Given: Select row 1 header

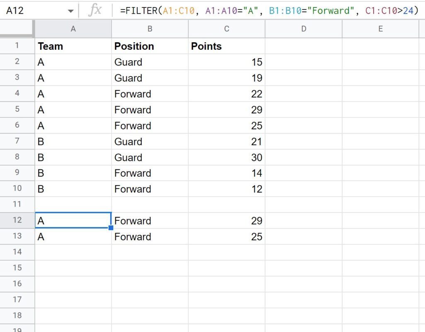Looking at the screenshot, I should click(17, 46).
